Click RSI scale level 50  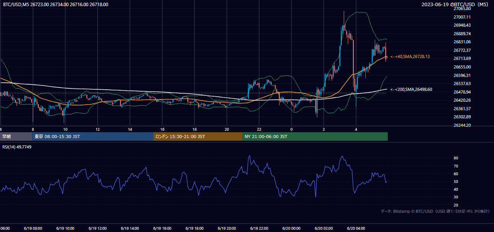pyautogui.click(x=456, y=181)
